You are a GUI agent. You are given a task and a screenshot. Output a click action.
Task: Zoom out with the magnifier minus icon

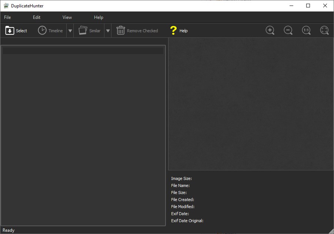click(x=288, y=30)
